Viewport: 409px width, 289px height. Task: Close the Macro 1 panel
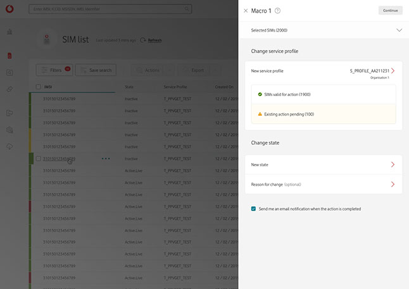[x=246, y=11]
